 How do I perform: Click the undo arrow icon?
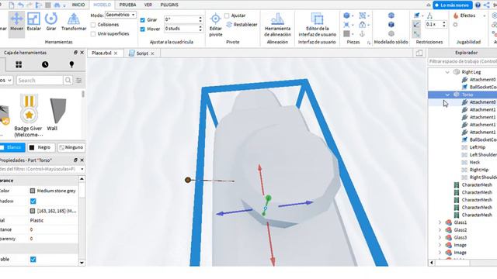21,5
